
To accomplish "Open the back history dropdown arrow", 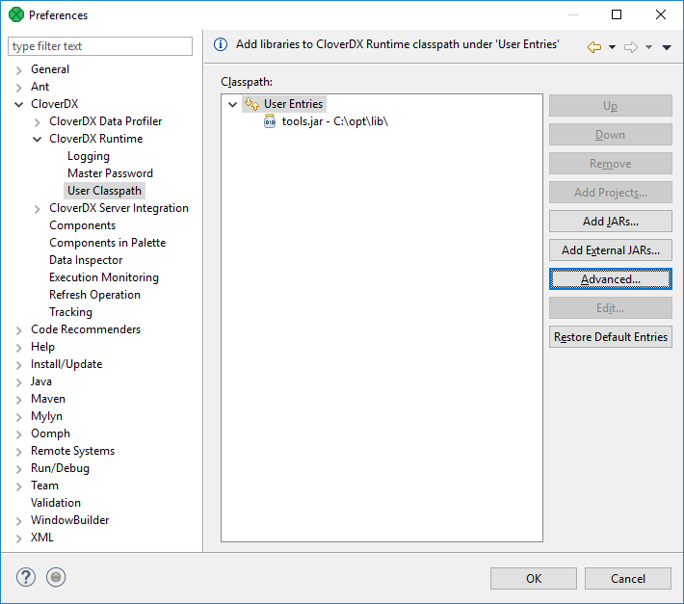I will pos(612,47).
